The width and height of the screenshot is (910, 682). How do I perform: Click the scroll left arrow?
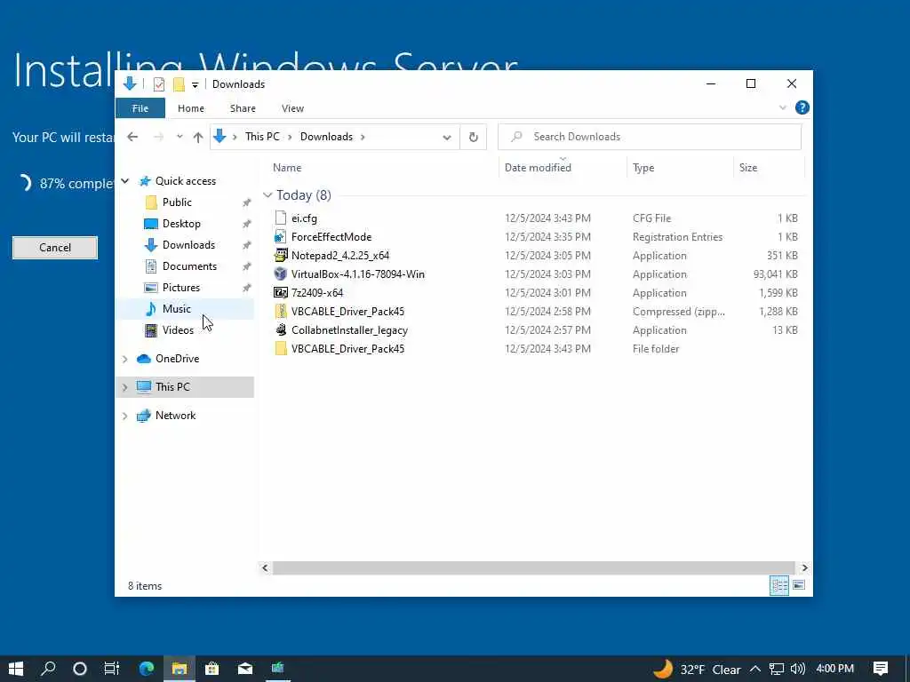point(265,567)
